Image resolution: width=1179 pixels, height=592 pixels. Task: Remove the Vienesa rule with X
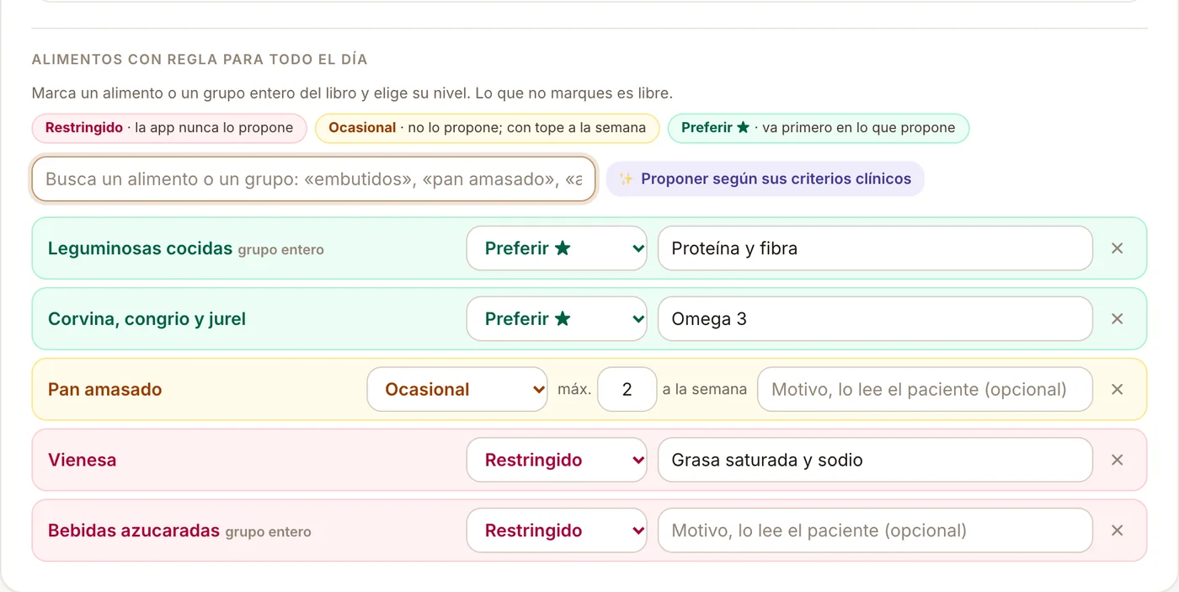(1117, 460)
